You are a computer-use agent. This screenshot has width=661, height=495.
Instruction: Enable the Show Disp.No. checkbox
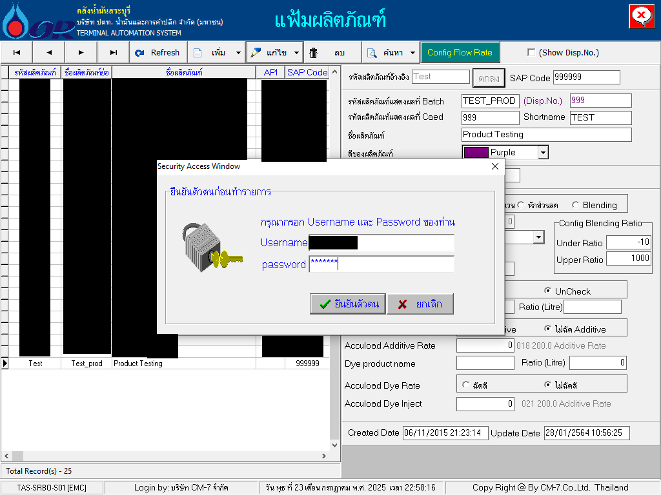[531, 53]
